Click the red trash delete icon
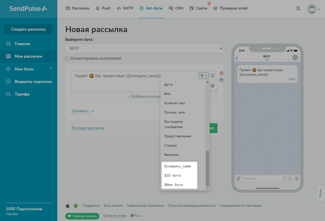 pos(221,73)
